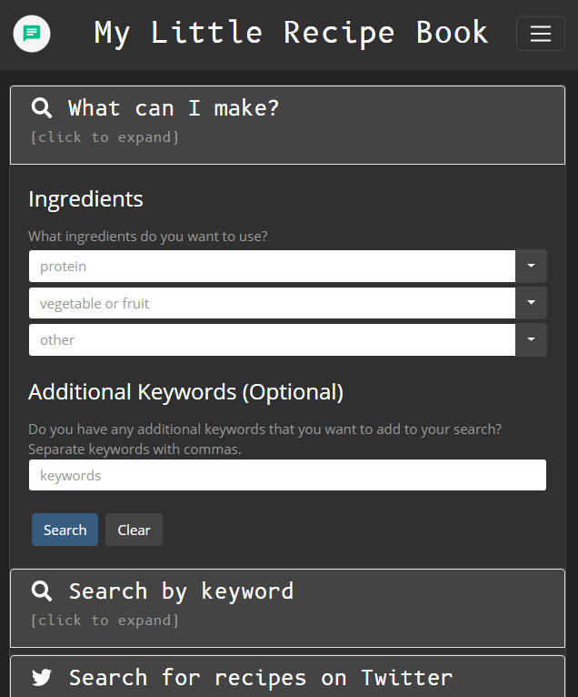Click the magnifier icon beside What can I make
Viewport: 578px width, 697px height.
pyautogui.click(x=42, y=107)
